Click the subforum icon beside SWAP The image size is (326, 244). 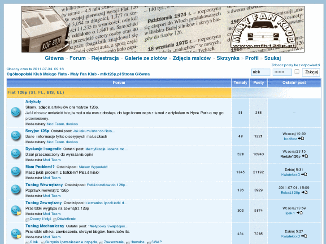[x=149, y=243]
